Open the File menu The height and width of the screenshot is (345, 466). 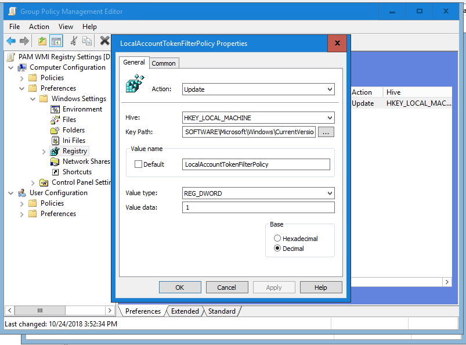tap(15, 27)
